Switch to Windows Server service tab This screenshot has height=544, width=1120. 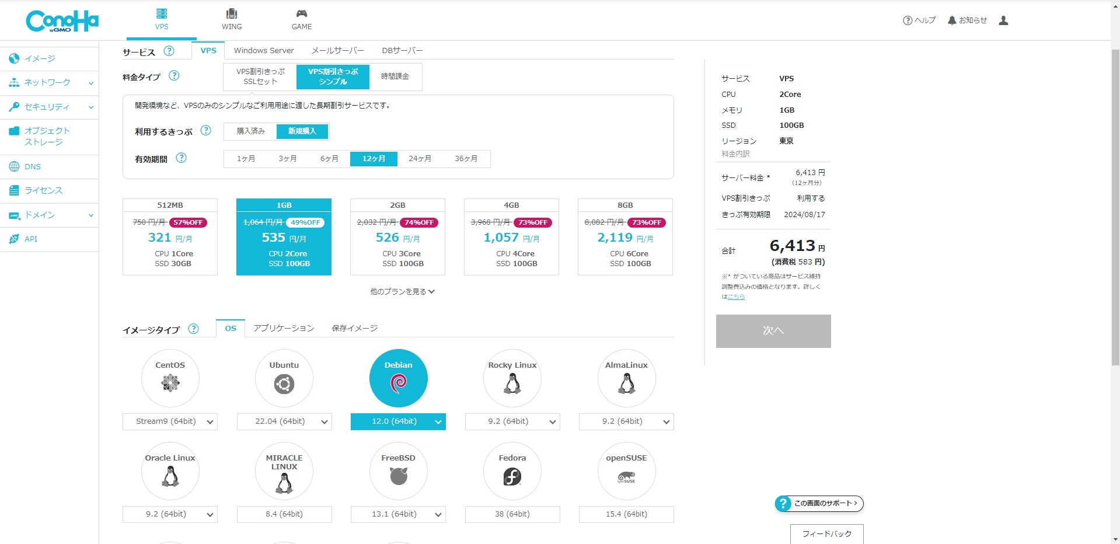(264, 51)
